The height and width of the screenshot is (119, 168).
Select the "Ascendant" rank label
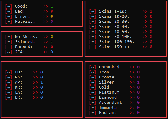pos(110,103)
